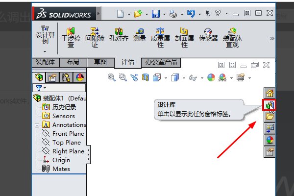Open the Appearances task pane color ball tab
Viewport: 294px width, 196px height.
tap(269, 140)
